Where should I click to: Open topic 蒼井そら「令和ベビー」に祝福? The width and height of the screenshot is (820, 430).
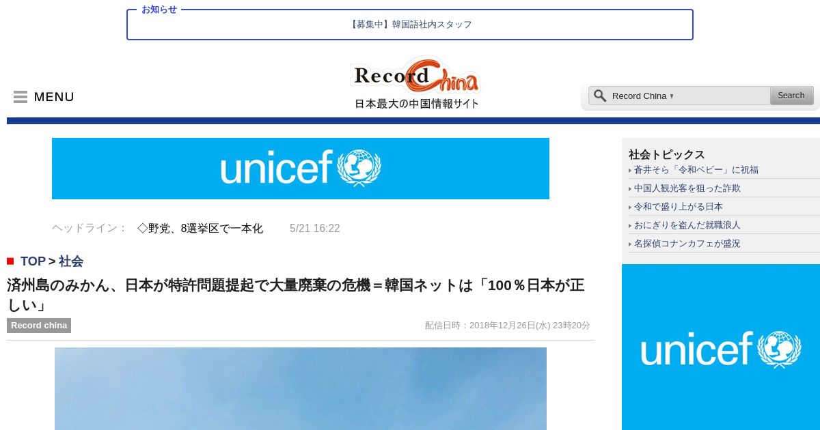[x=696, y=170]
